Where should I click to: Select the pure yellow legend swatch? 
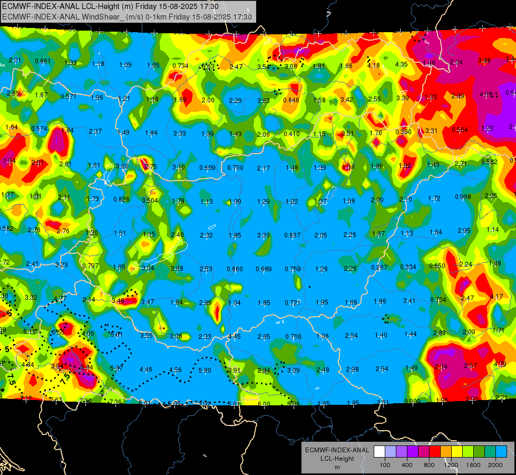(457, 452)
